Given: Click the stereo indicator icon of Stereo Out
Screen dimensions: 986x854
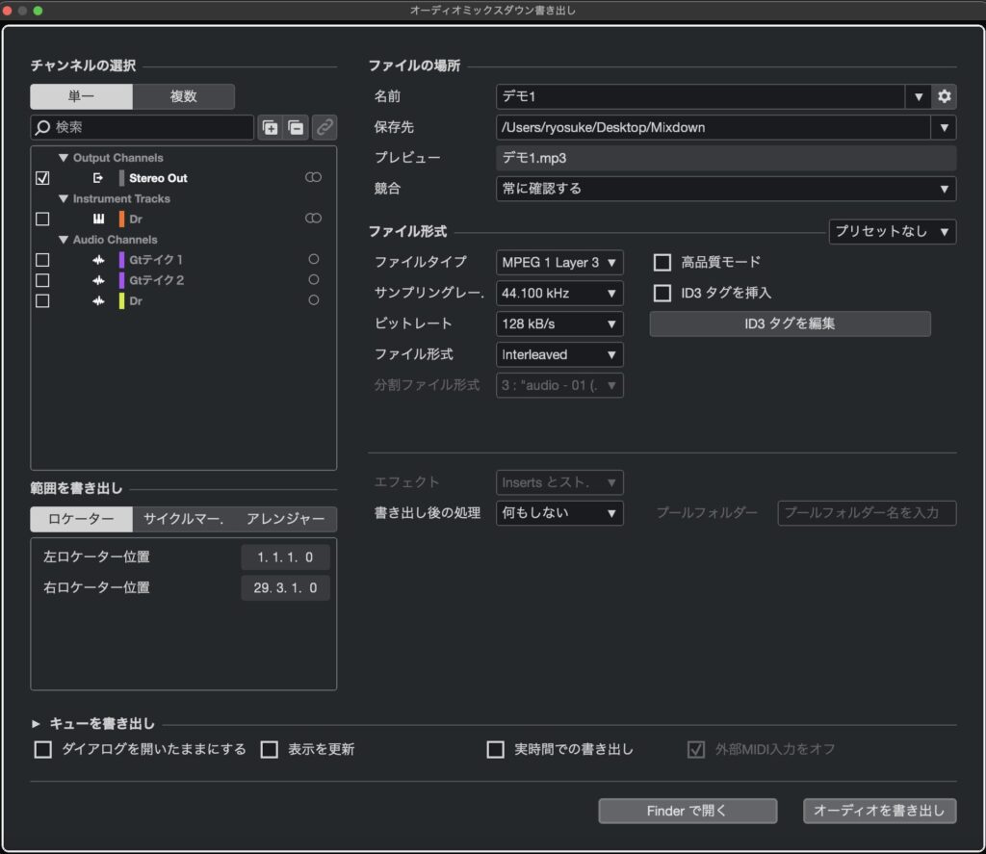Looking at the screenshot, I should (x=313, y=178).
